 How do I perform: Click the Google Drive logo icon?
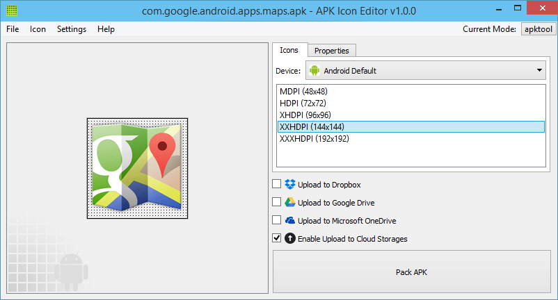[290, 202]
